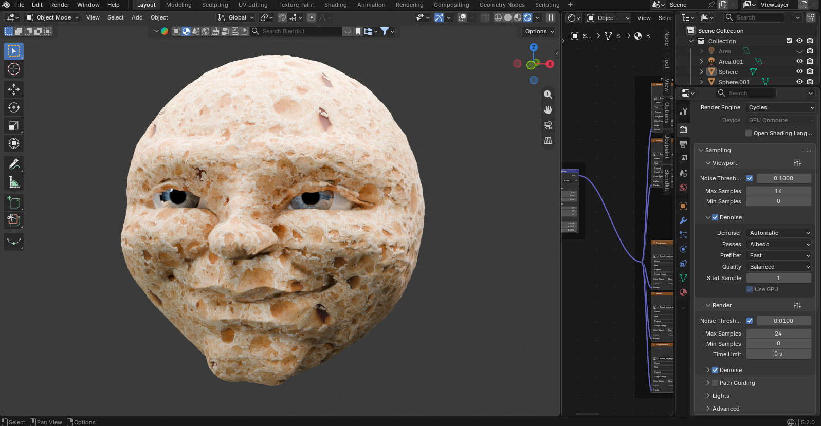The width and height of the screenshot is (821, 426).
Task: Open the denoise Quality dropdown
Action: pyautogui.click(x=779, y=267)
